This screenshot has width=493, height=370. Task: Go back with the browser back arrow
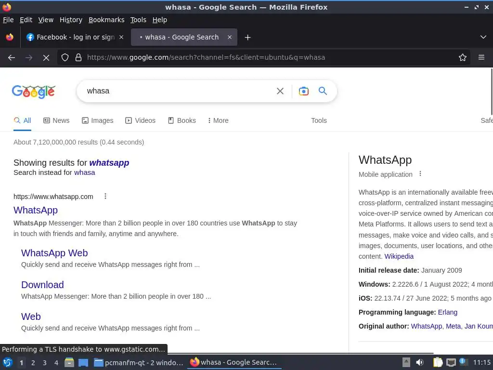[x=12, y=58]
